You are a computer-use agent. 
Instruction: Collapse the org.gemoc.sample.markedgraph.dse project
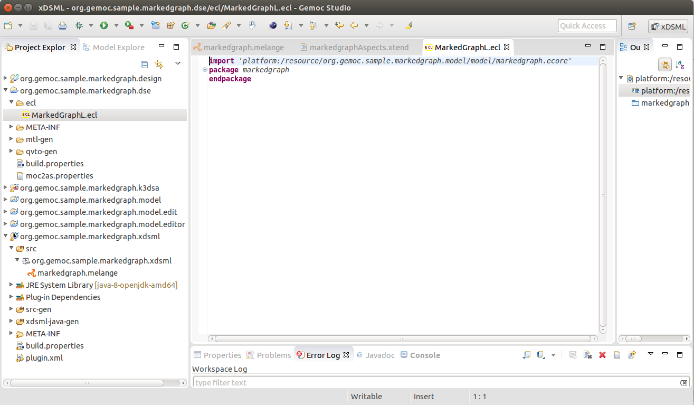tap(6, 90)
